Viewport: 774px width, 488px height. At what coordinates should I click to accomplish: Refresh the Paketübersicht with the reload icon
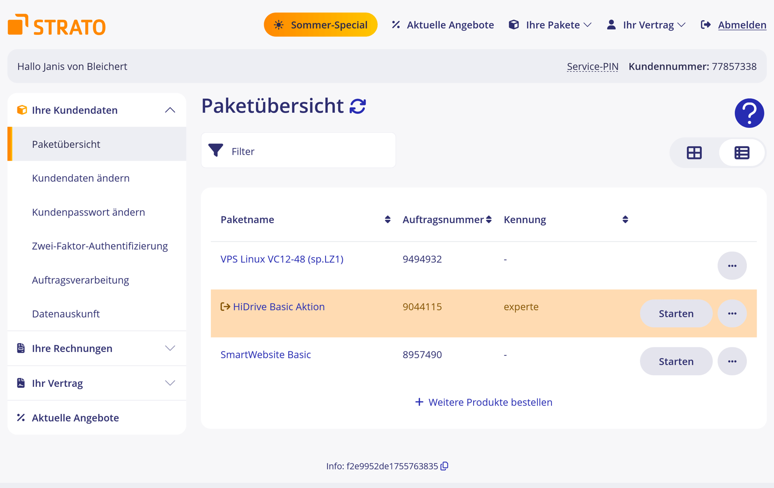click(x=357, y=106)
